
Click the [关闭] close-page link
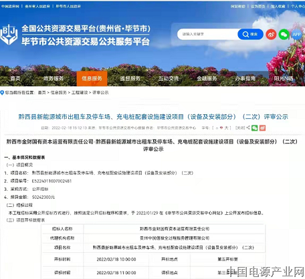pyautogui.click(x=240, y=128)
